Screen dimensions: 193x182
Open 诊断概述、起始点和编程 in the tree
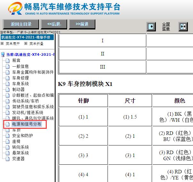[x=33, y=95]
